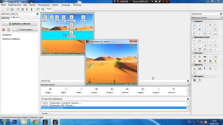Click the open project folder toolbar icon
The width and height of the screenshot is (223, 125).
7,9
